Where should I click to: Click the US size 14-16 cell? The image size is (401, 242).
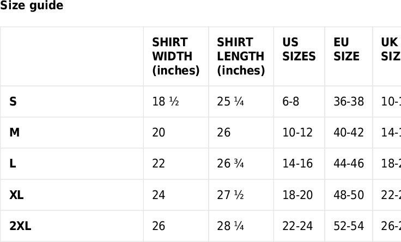(299, 164)
